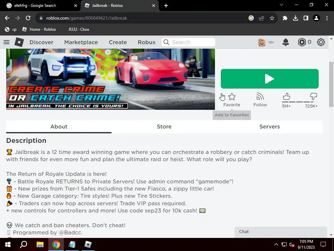Go forward in Chrome
The image size is (334, 251).
18,18
